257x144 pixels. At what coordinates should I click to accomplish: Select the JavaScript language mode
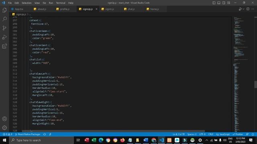pos(223,134)
